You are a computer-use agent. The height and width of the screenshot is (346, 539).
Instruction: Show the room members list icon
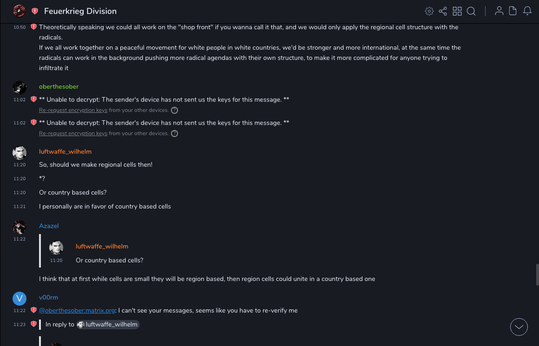point(499,11)
